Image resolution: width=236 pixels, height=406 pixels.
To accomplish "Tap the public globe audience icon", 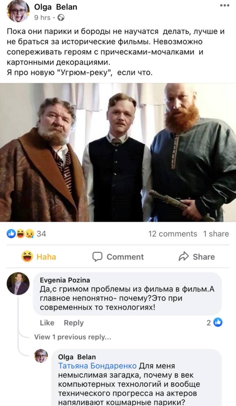I will click(61, 18).
